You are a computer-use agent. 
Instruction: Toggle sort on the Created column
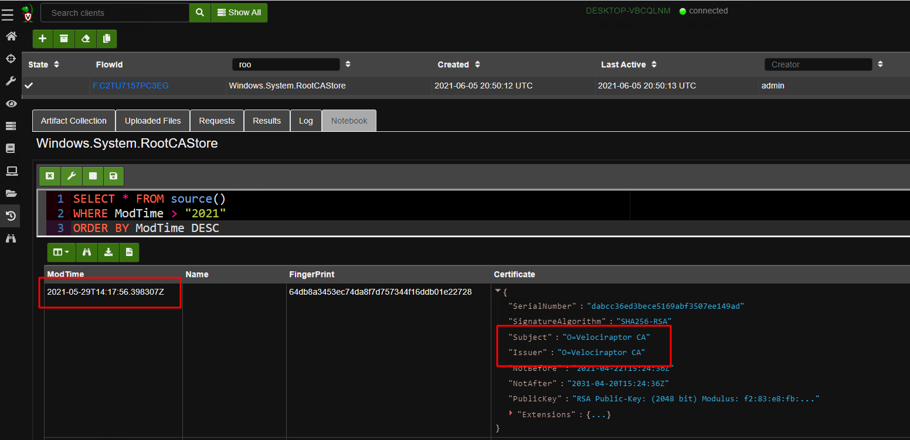477,64
